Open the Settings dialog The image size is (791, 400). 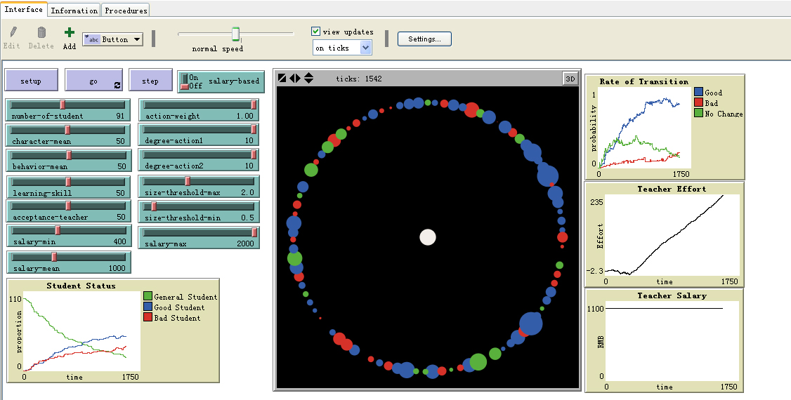424,39
